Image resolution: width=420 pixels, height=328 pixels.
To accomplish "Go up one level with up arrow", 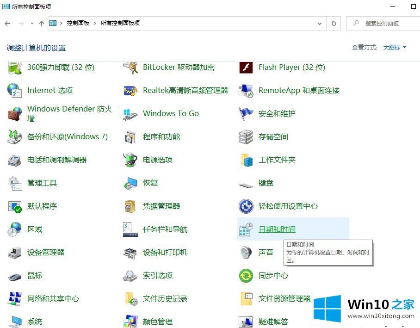I will pos(41,24).
